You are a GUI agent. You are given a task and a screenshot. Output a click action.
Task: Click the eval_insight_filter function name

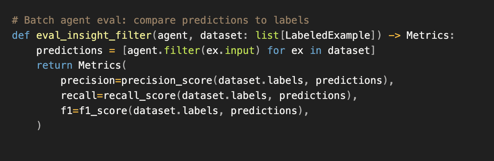pos(94,35)
